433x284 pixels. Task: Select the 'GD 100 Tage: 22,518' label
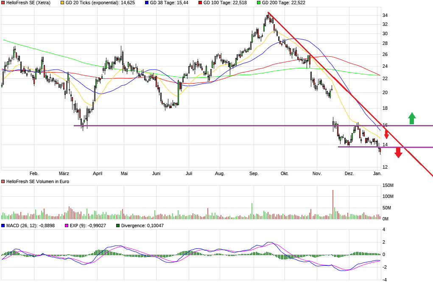coord(225,3)
